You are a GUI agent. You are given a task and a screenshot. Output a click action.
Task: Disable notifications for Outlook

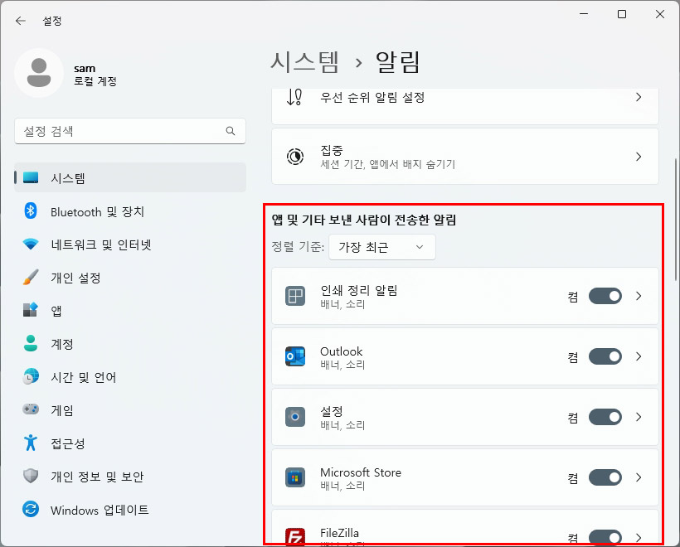pyautogui.click(x=605, y=356)
